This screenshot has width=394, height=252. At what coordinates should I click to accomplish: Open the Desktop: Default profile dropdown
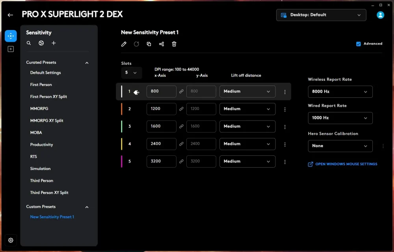321,15
